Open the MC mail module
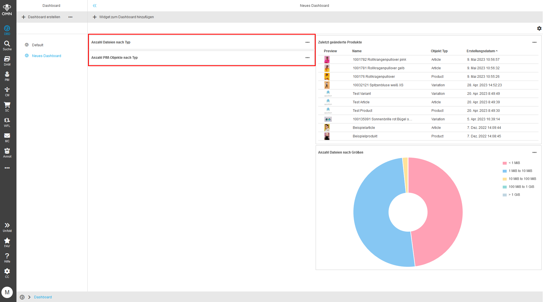Screen dimensions: 545x302 pyautogui.click(x=7, y=137)
